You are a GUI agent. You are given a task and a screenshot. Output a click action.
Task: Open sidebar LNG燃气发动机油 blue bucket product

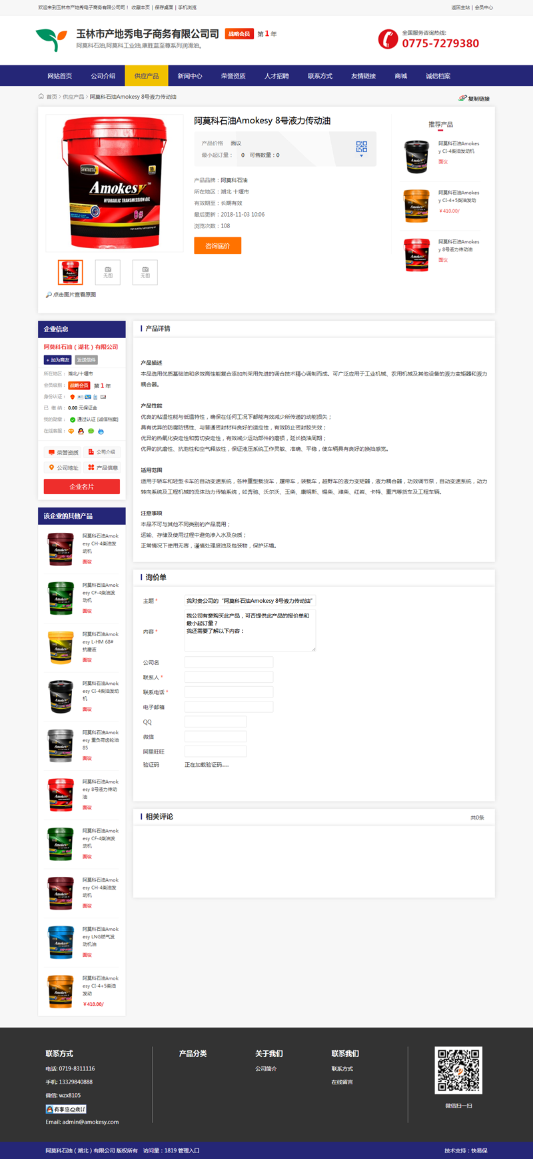pyautogui.click(x=61, y=942)
